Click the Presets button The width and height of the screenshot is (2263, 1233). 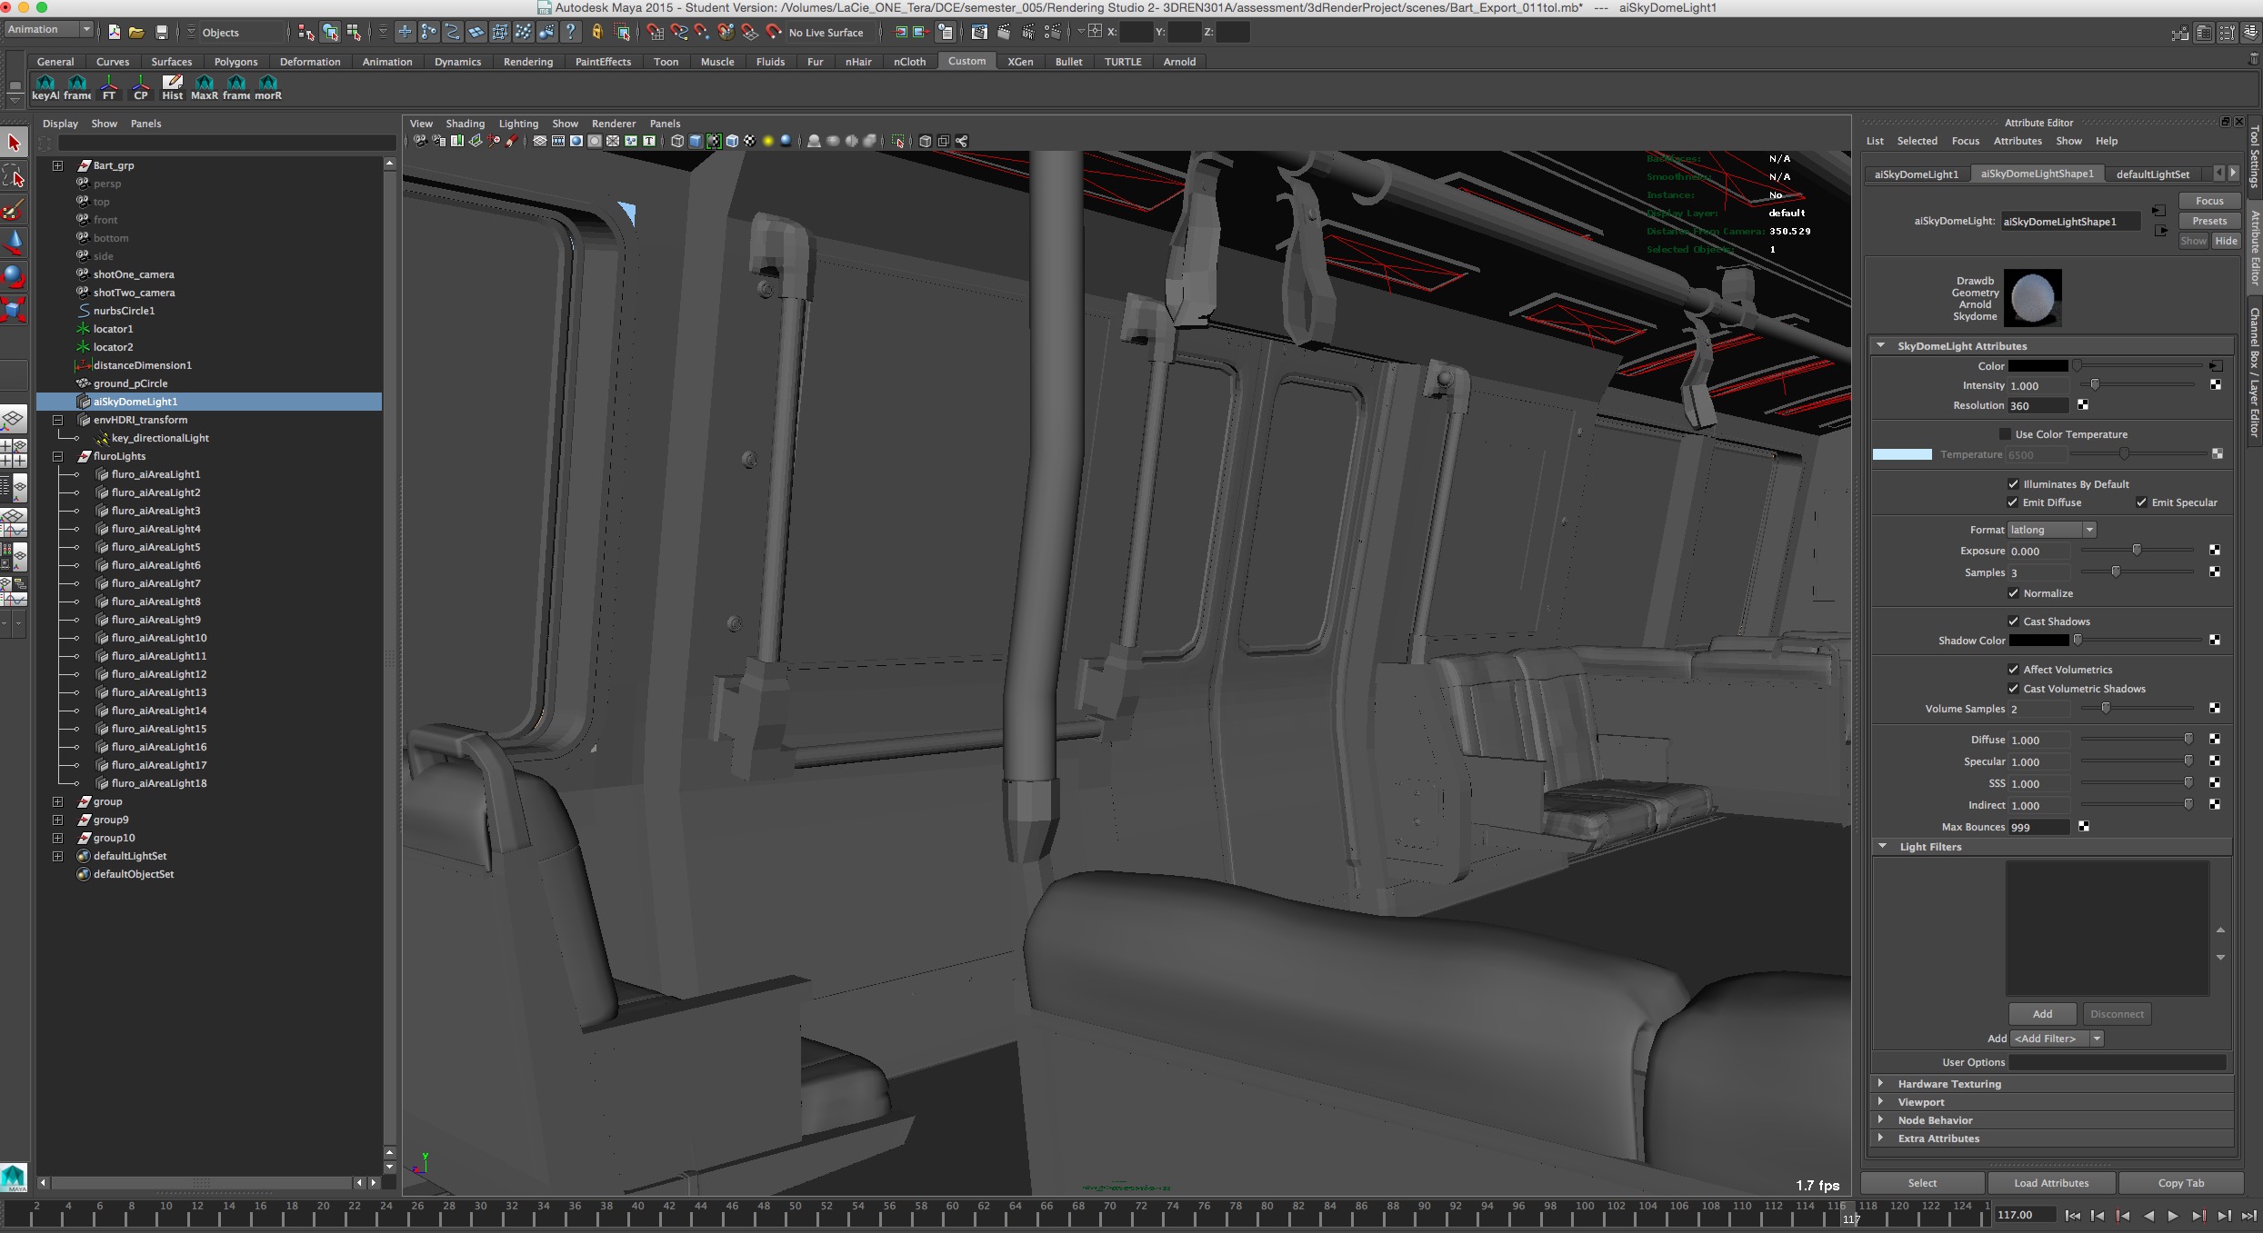2208,221
